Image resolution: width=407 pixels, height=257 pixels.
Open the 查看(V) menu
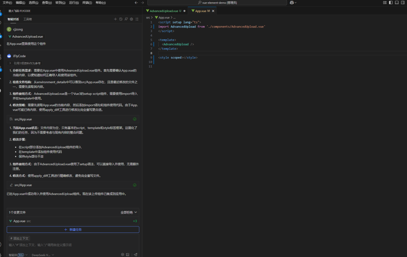(x=47, y=3)
